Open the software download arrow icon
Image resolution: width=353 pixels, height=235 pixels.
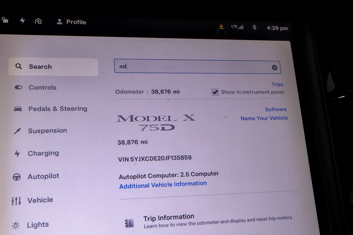tap(222, 27)
